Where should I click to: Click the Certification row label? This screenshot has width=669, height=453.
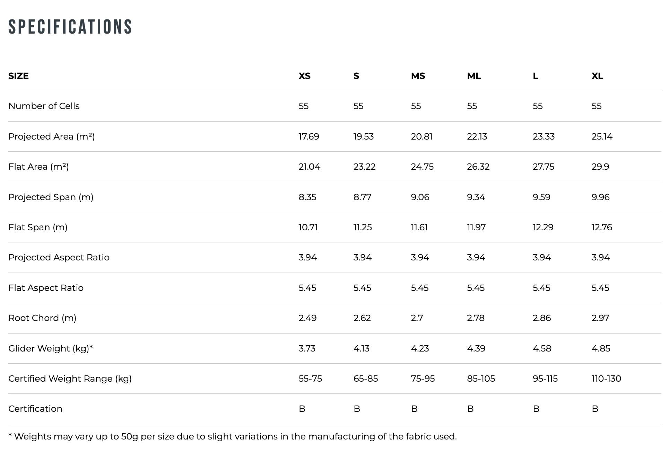point(35,409)
